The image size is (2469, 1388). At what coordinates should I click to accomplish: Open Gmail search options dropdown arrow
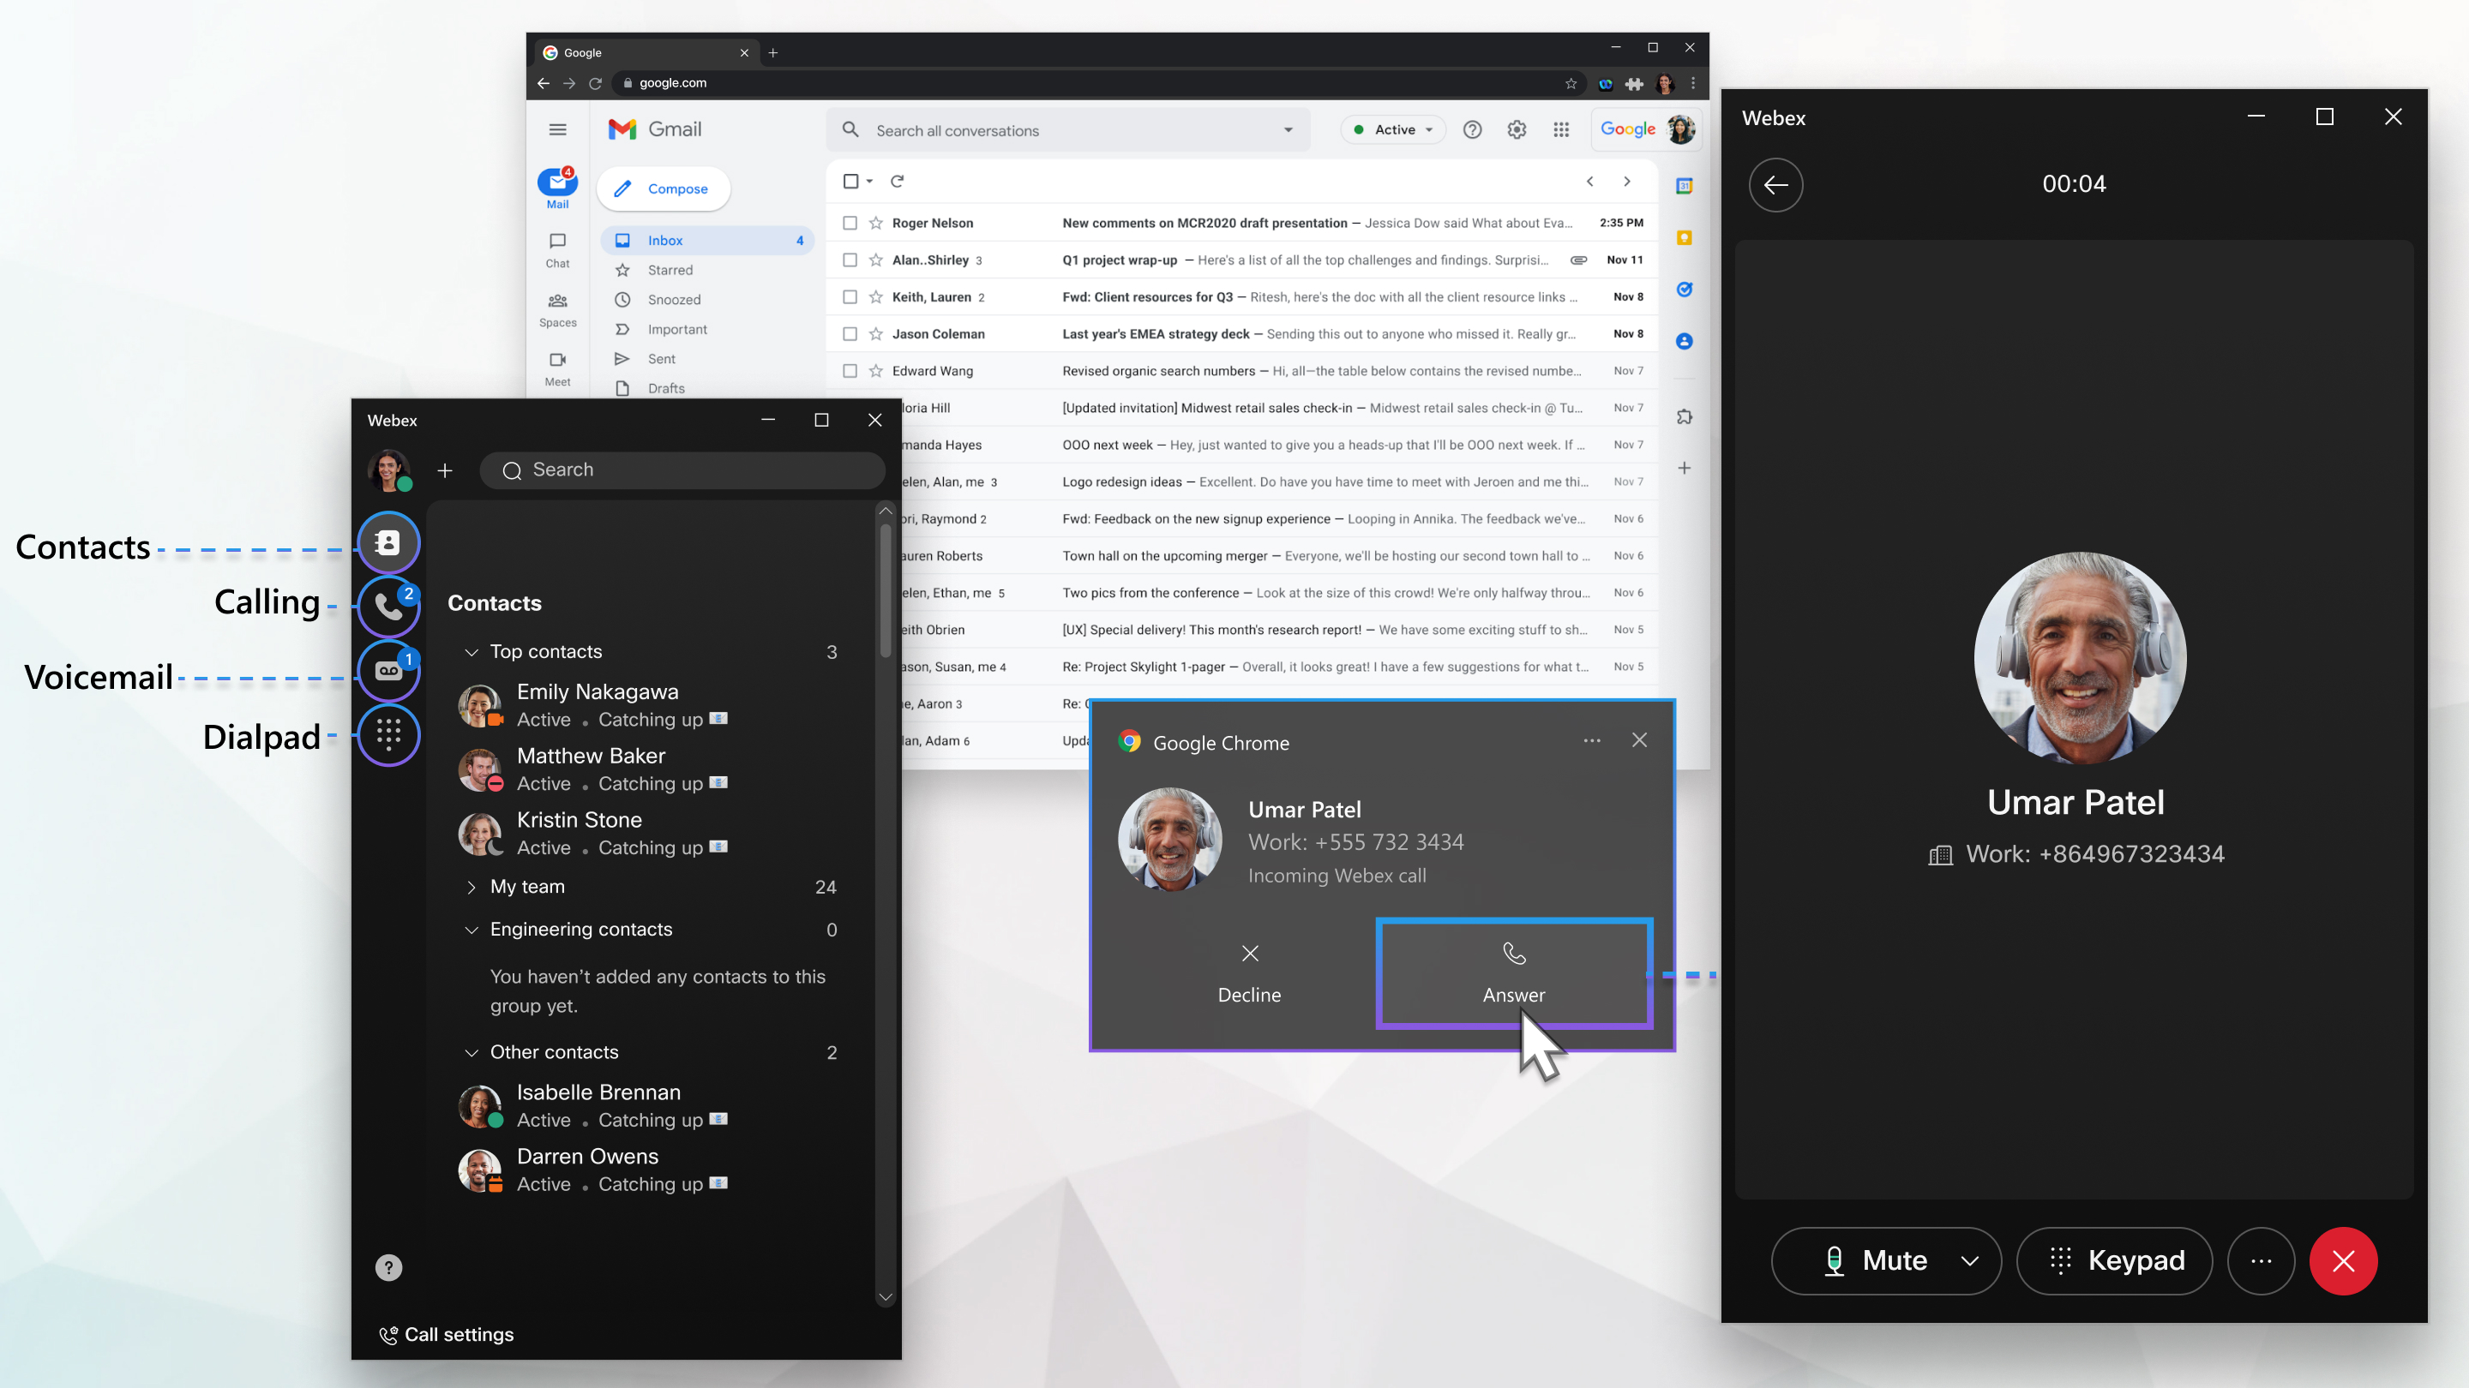point(1287,130)
